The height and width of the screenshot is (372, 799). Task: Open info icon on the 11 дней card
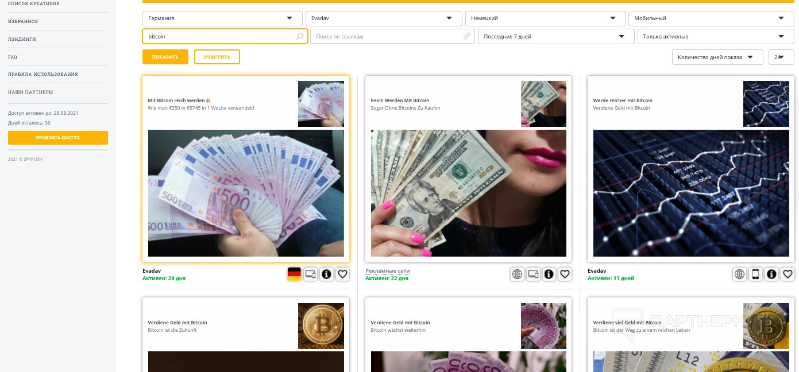tap(771, 274)
